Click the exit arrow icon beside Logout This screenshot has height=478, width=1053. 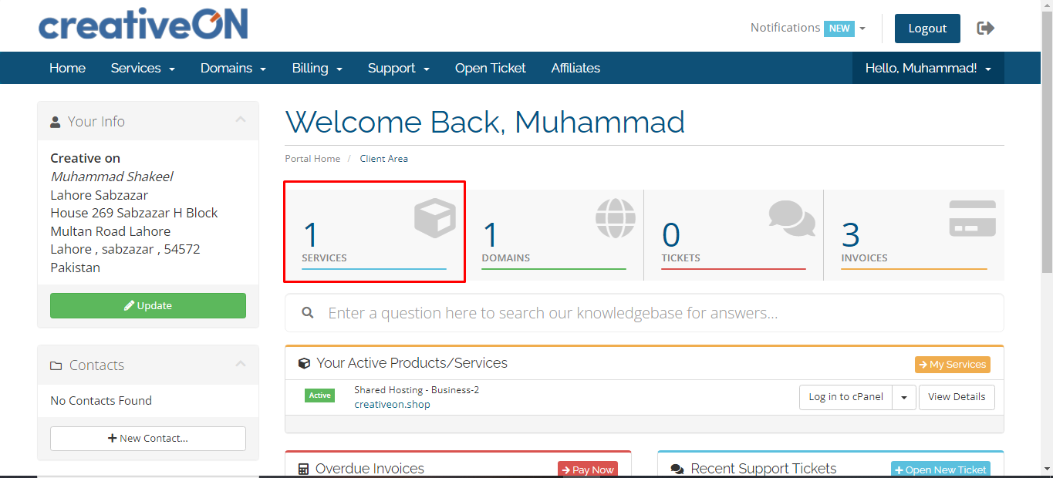[985, 29]
